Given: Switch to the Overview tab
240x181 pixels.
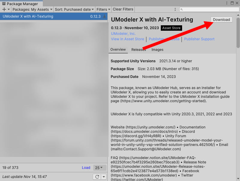Looking at the screenshot, I should pos(118,49).
